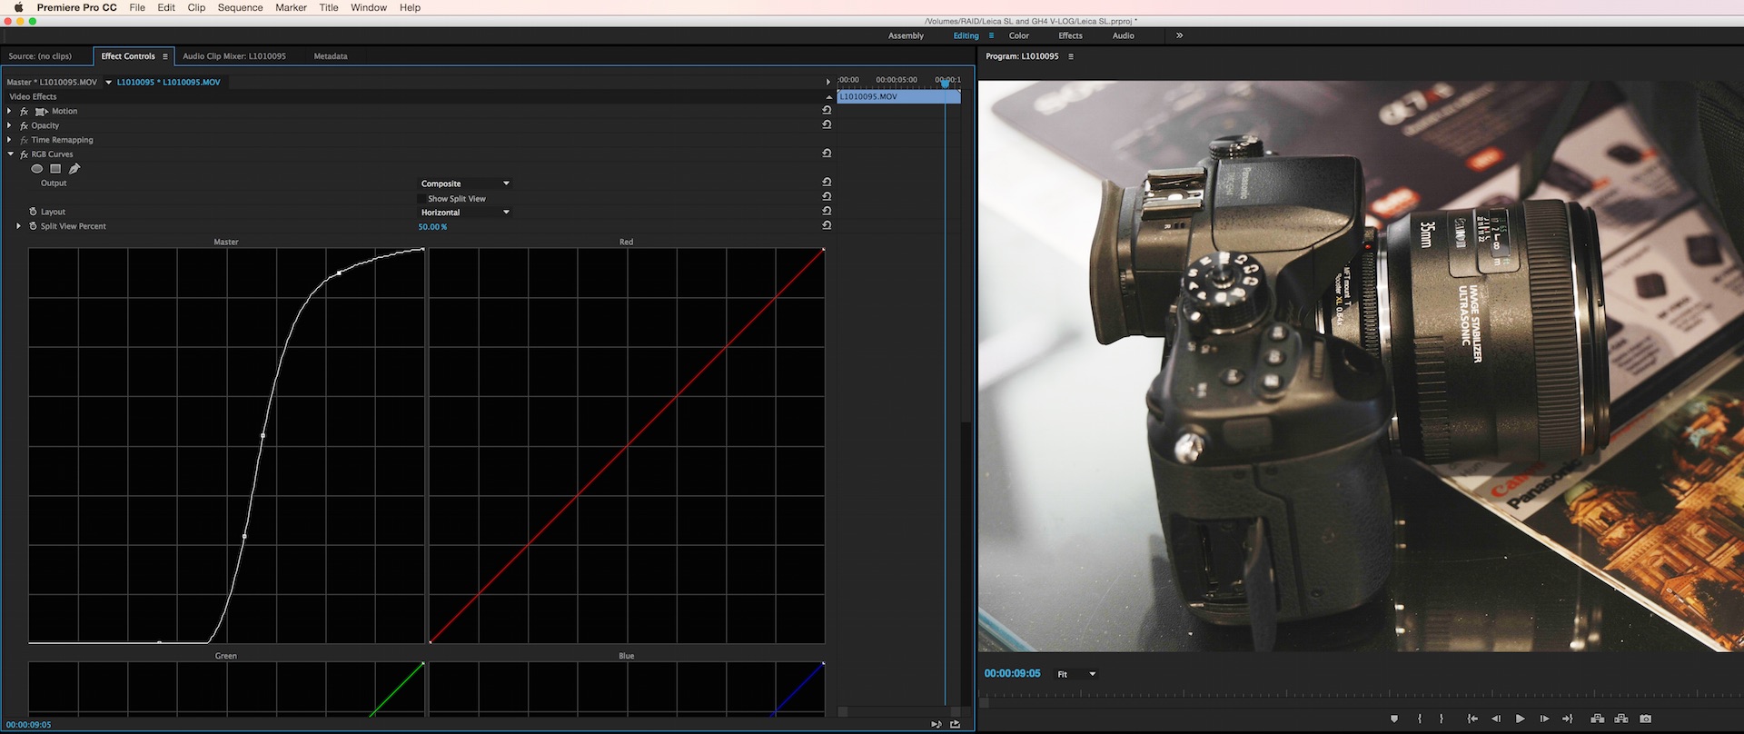Create an ellipse mask for RGB Curves
The height and width of the screenshot is (734, 1744).
(37, 169)
